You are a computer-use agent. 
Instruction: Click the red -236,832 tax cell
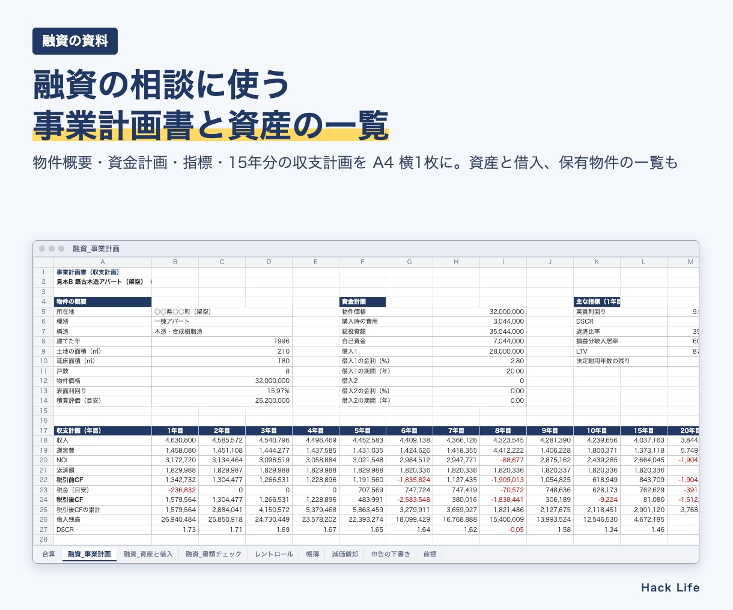(x=175, y=490)
